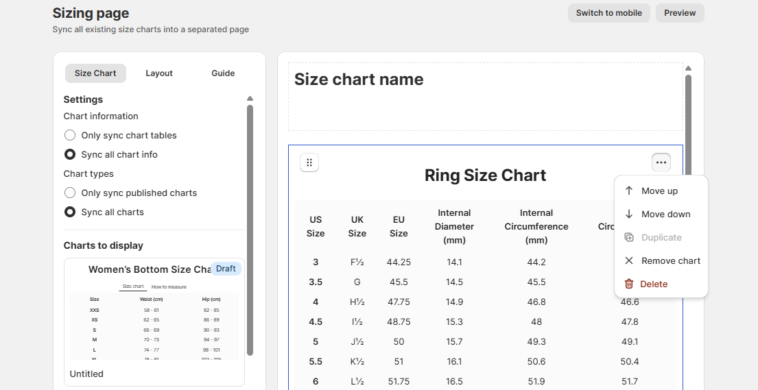Click the Size chart name heading field
The height and width of the screenshot is (390, 758).
[x=486, y=96]
